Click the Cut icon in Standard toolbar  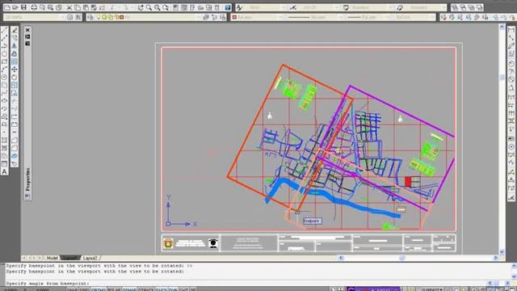pyautogui.click(x=69, y=7)
